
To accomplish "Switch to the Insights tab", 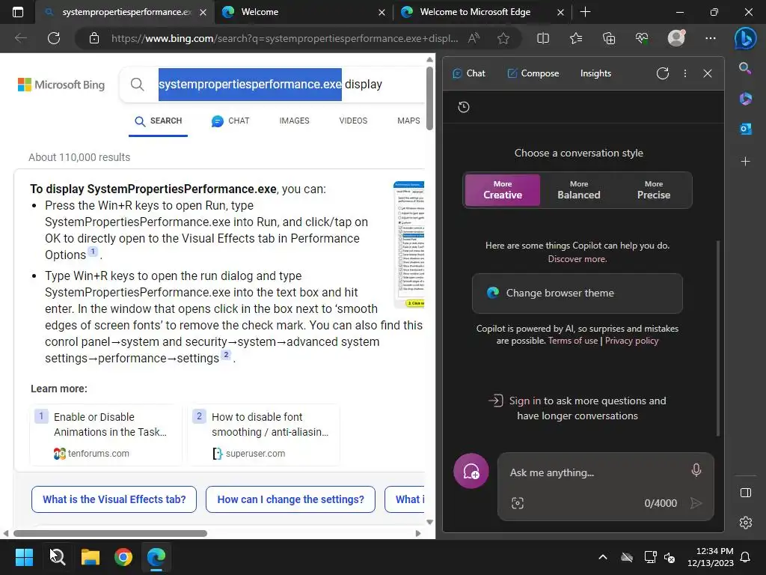I will [595, 73].
